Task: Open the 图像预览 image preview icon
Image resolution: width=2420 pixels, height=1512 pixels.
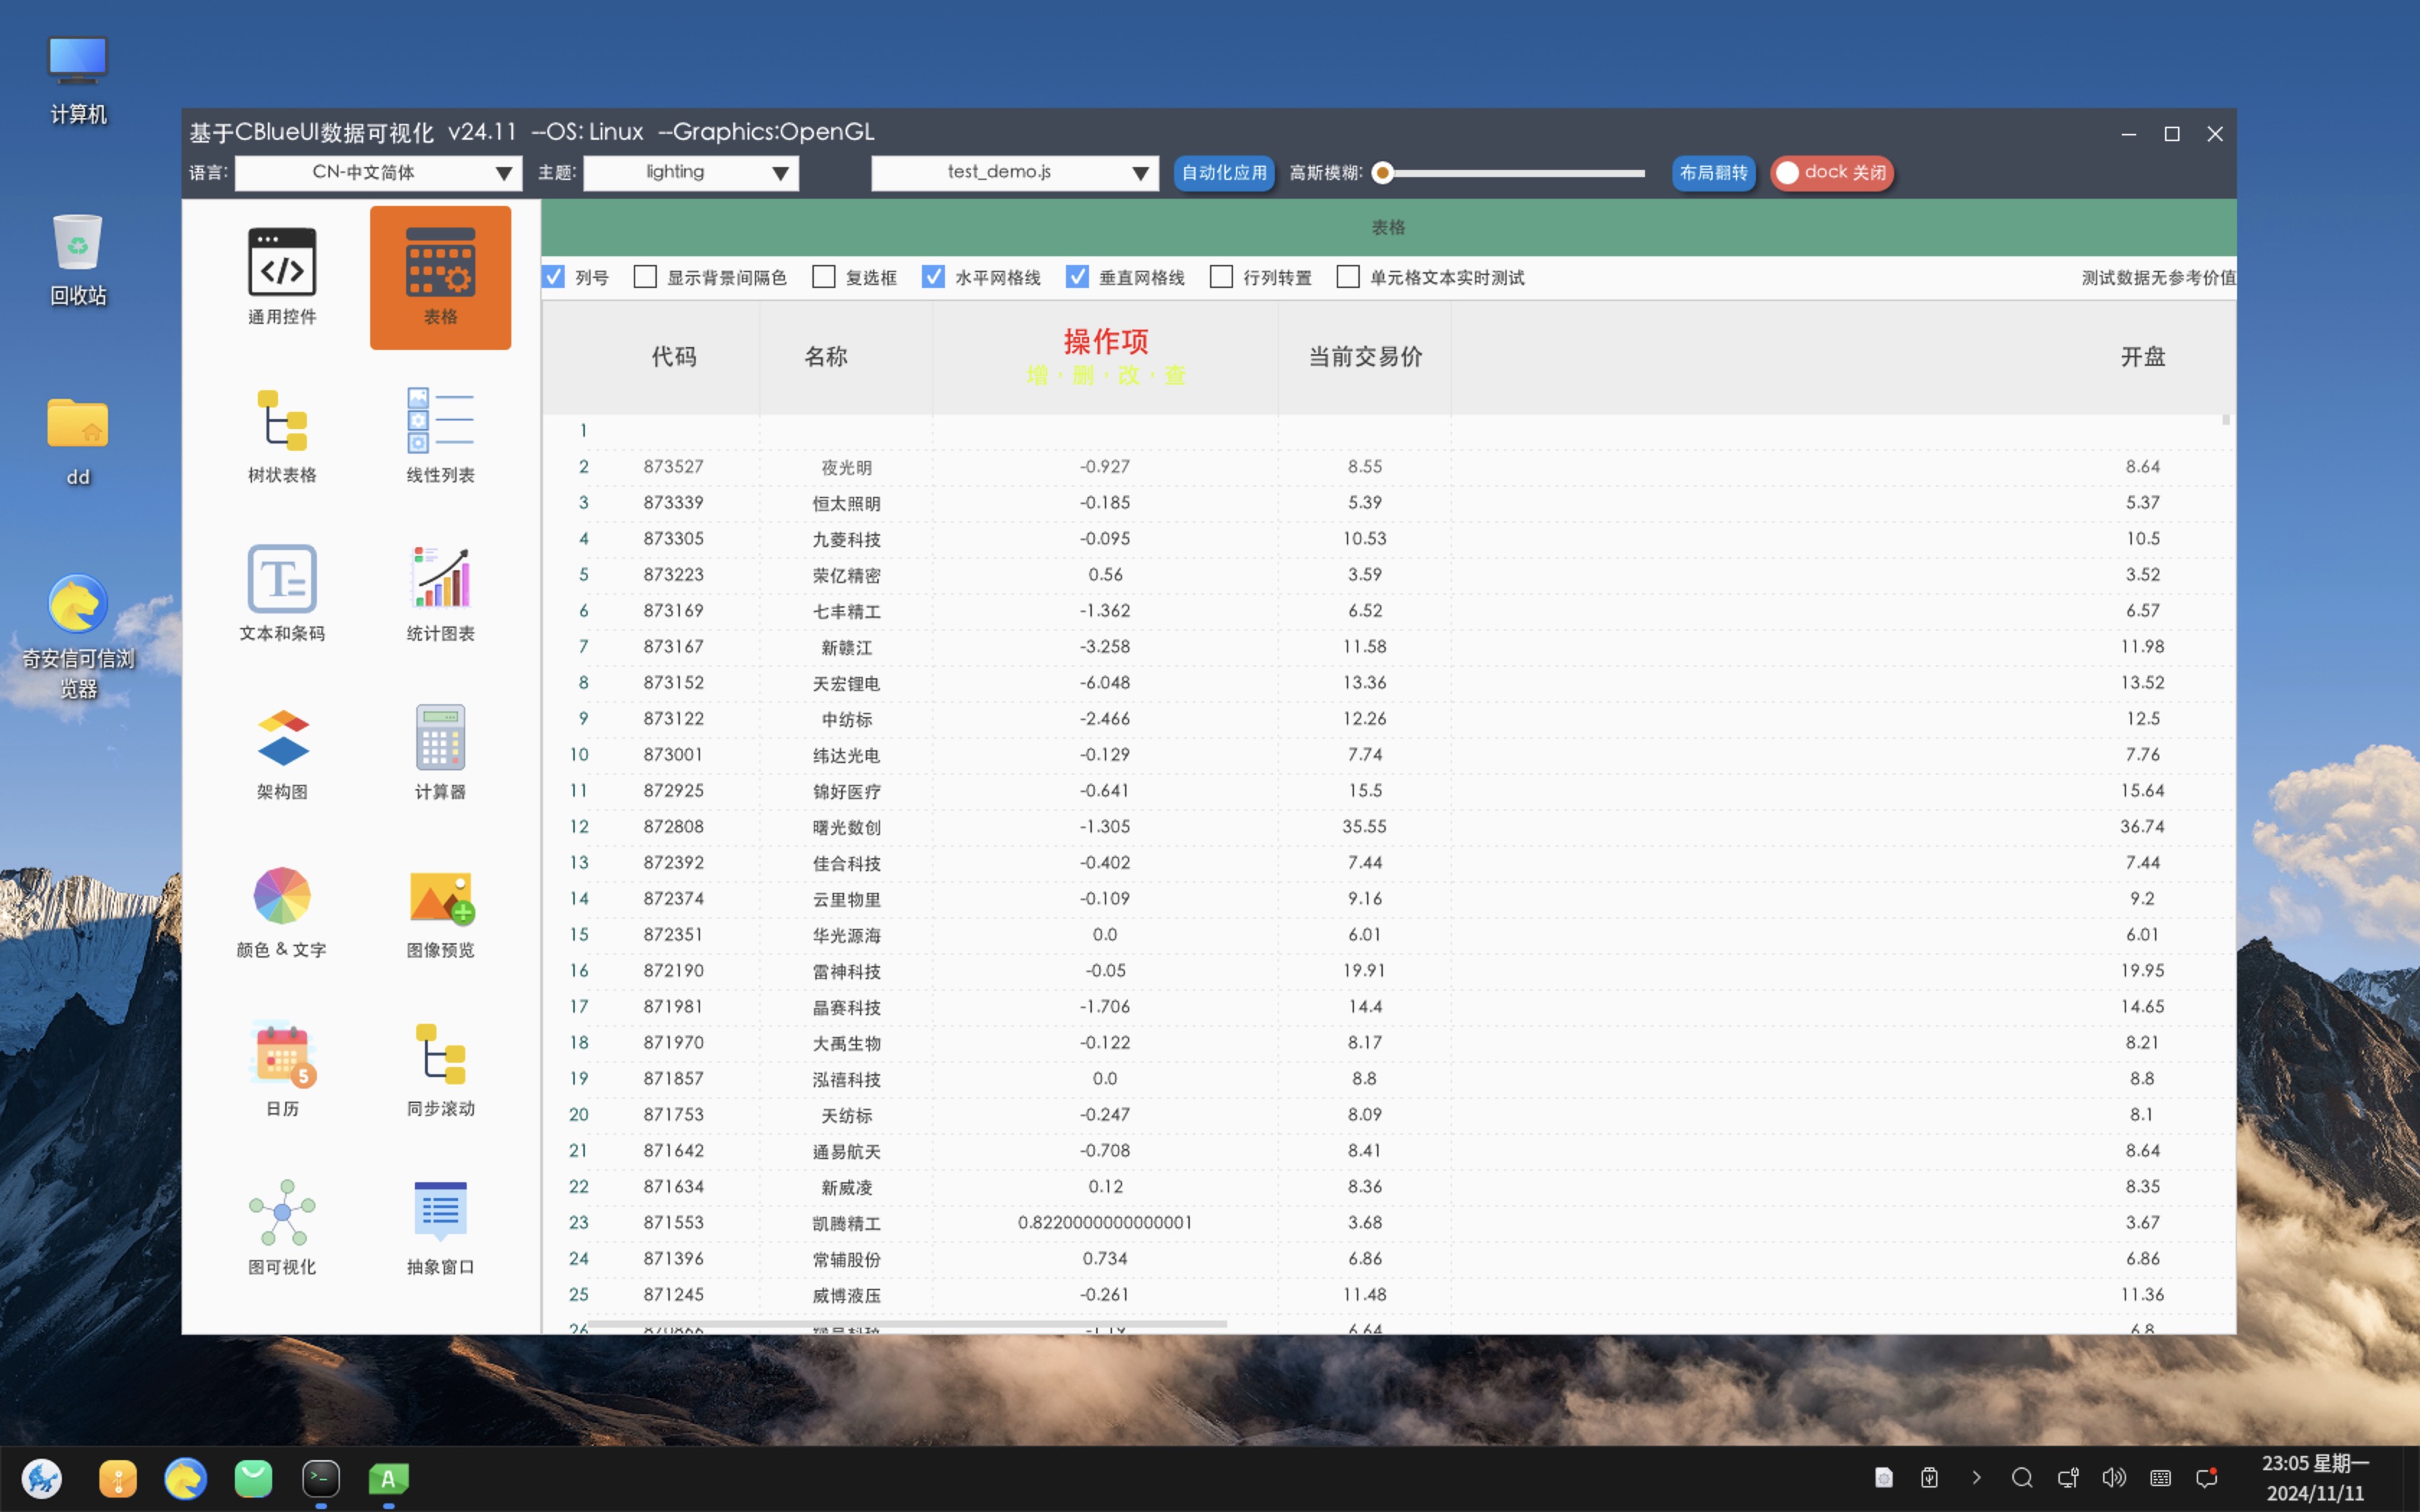Action: (440, 896)
